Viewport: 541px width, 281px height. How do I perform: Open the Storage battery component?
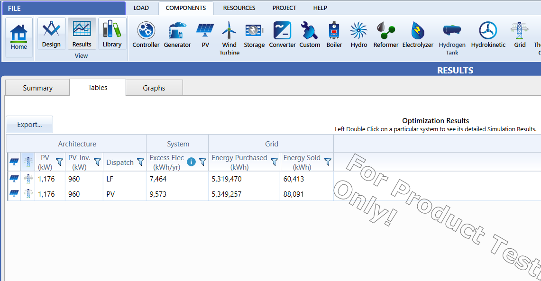click(x=254, y=36)
